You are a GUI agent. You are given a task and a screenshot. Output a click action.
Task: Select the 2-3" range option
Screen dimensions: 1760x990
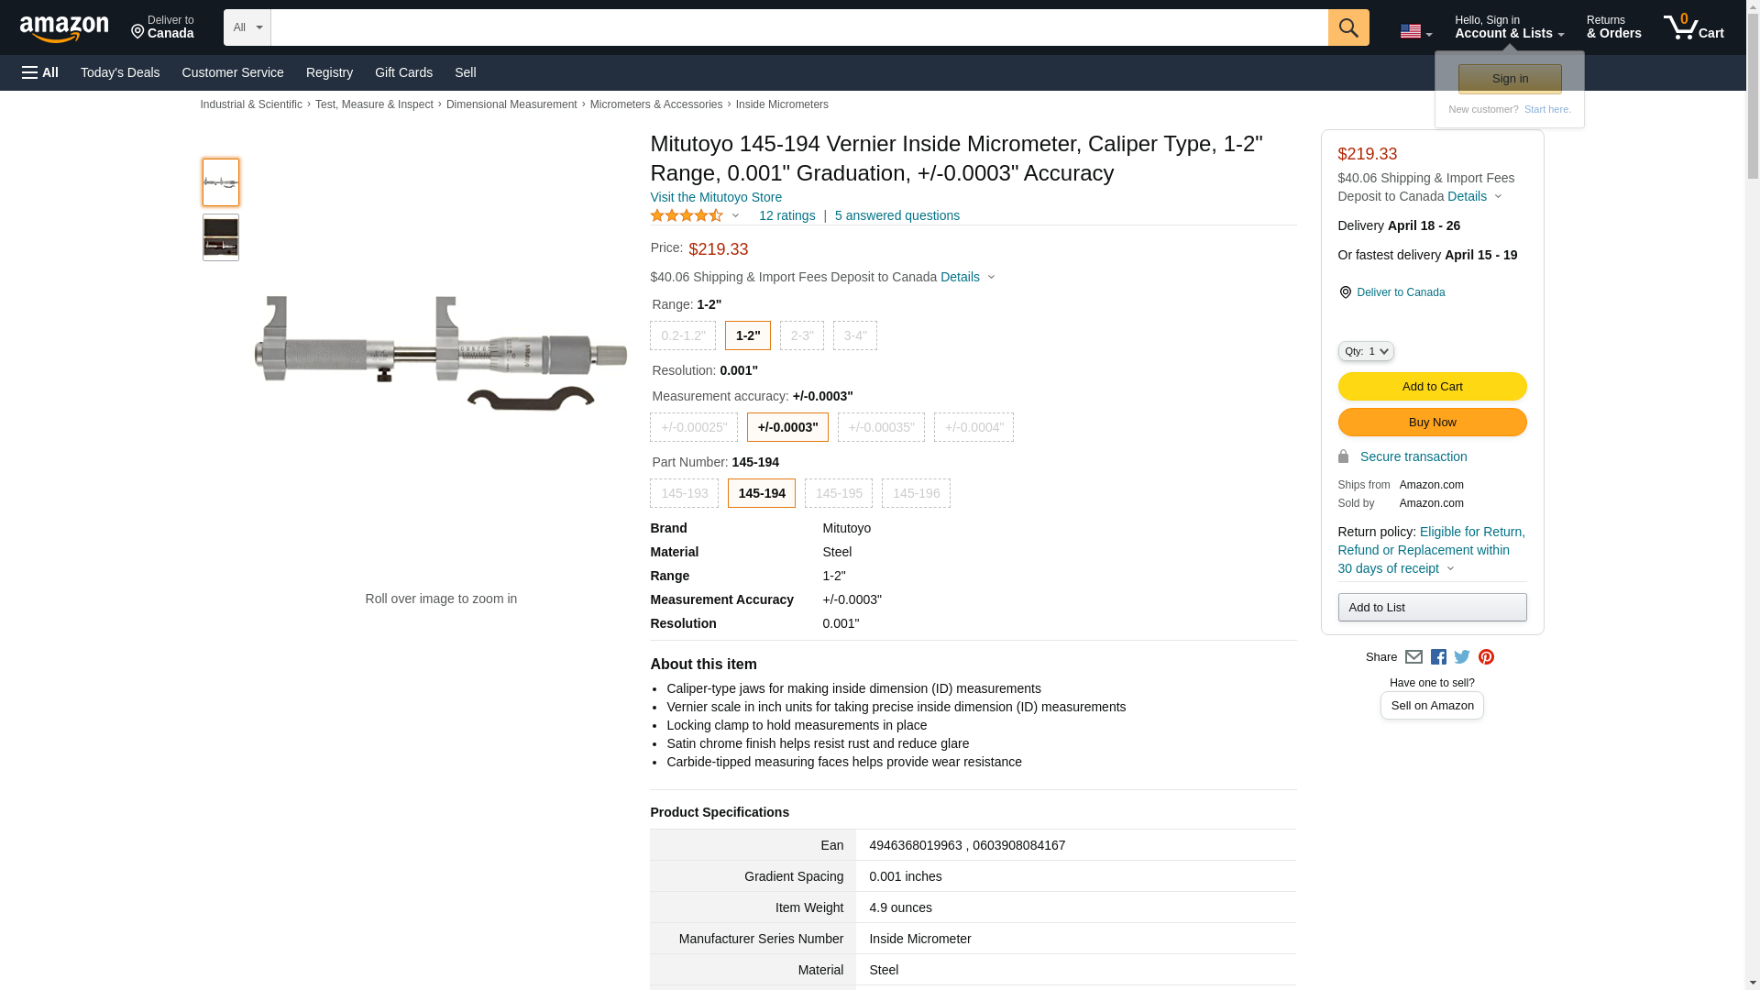(801, 335)
